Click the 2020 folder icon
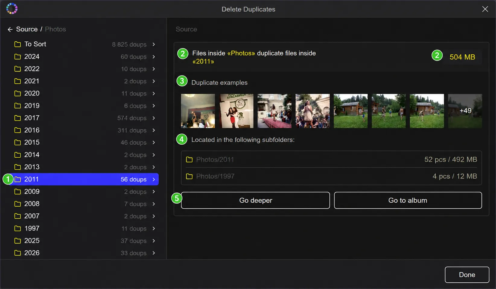The width and height of the screenshot is (496, 289). 18,94
